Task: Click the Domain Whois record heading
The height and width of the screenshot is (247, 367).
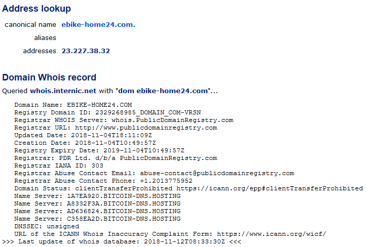Action: pyautogui.click(x=49, y=77)
